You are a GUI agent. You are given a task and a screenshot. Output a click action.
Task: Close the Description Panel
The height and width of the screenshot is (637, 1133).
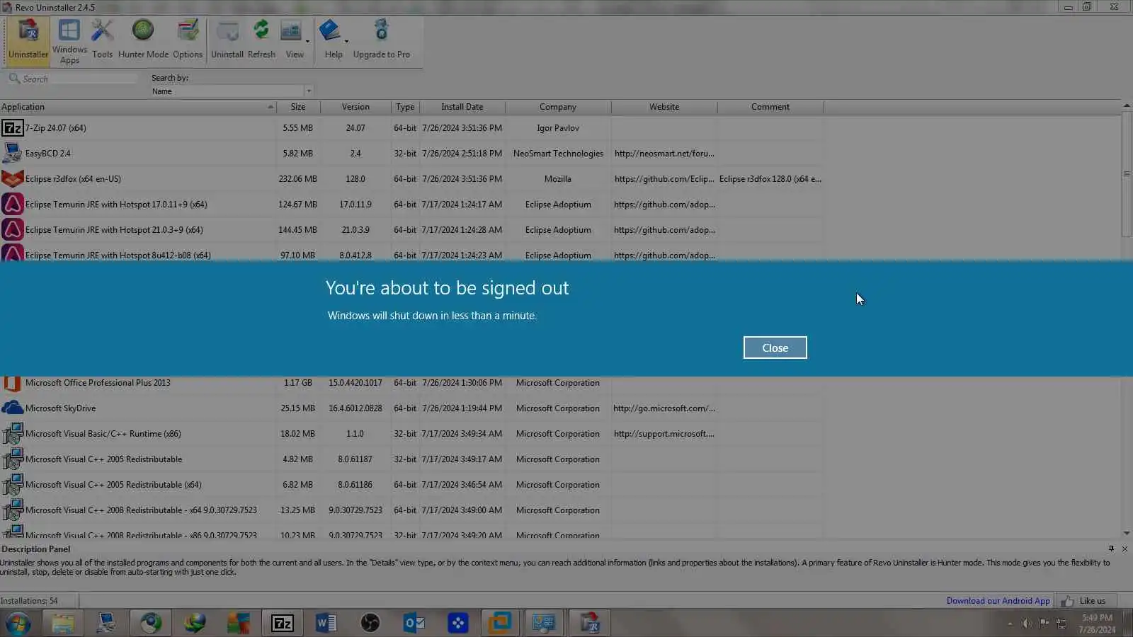click(x=1125, y=549)
